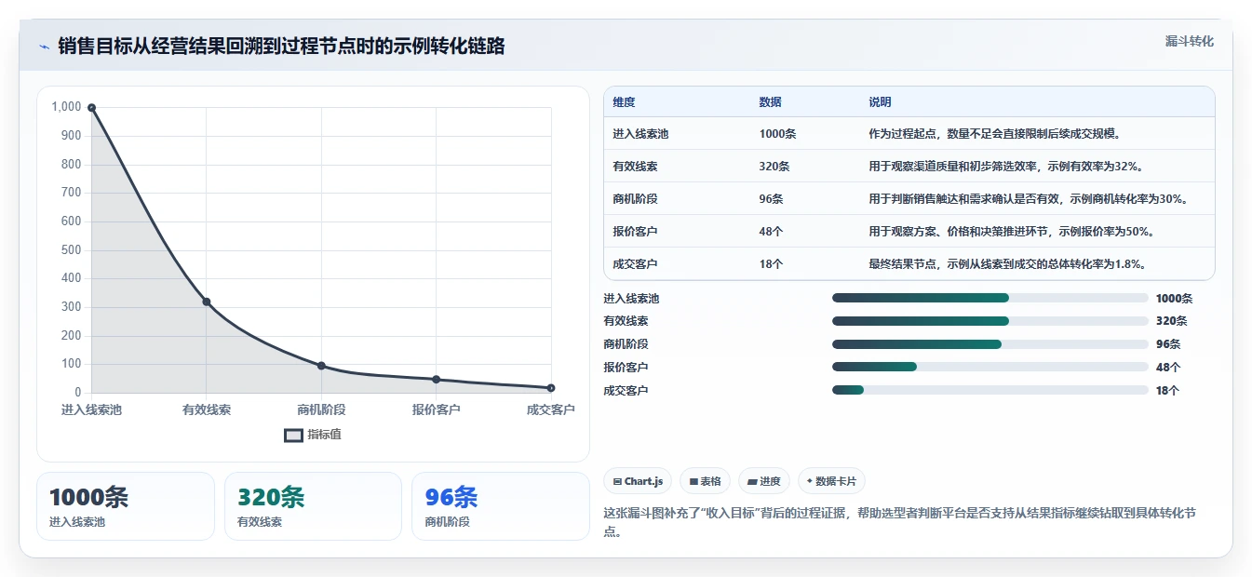
Task: Open the 1000条 进入线索池 data card
Action: [126, 506]
